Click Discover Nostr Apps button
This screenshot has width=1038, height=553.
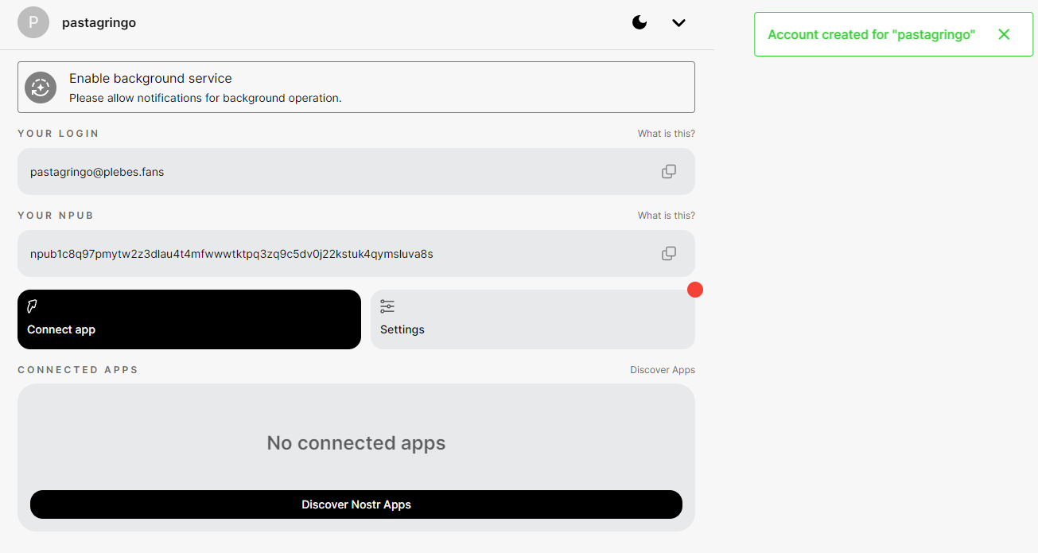[356, 504]
